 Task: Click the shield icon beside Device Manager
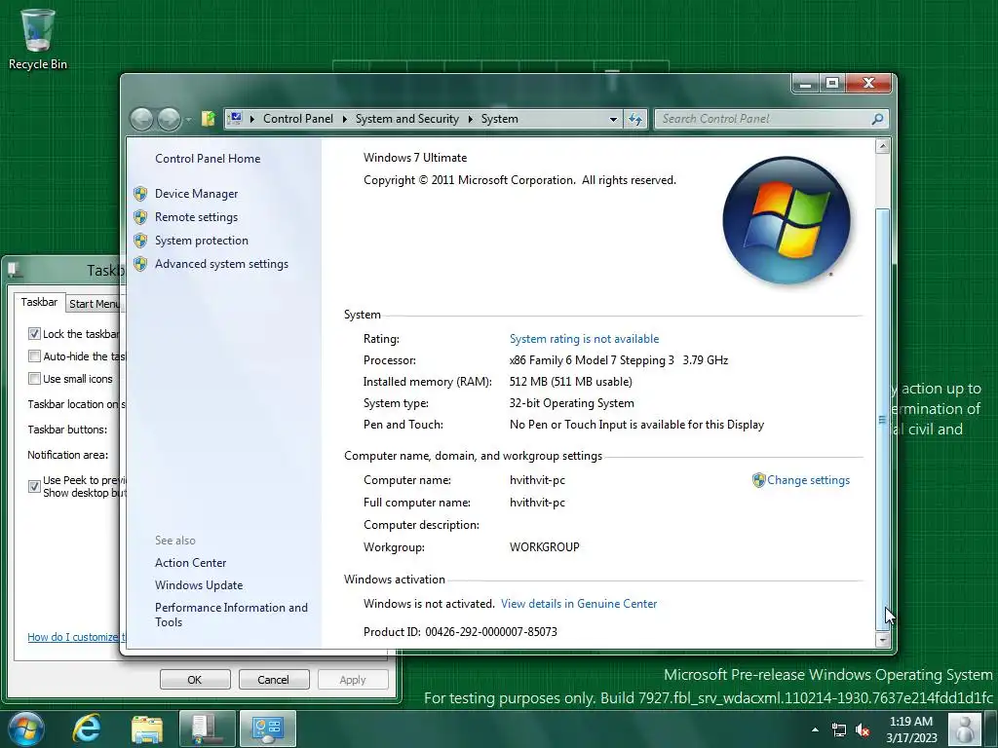(x=140, y=194)
